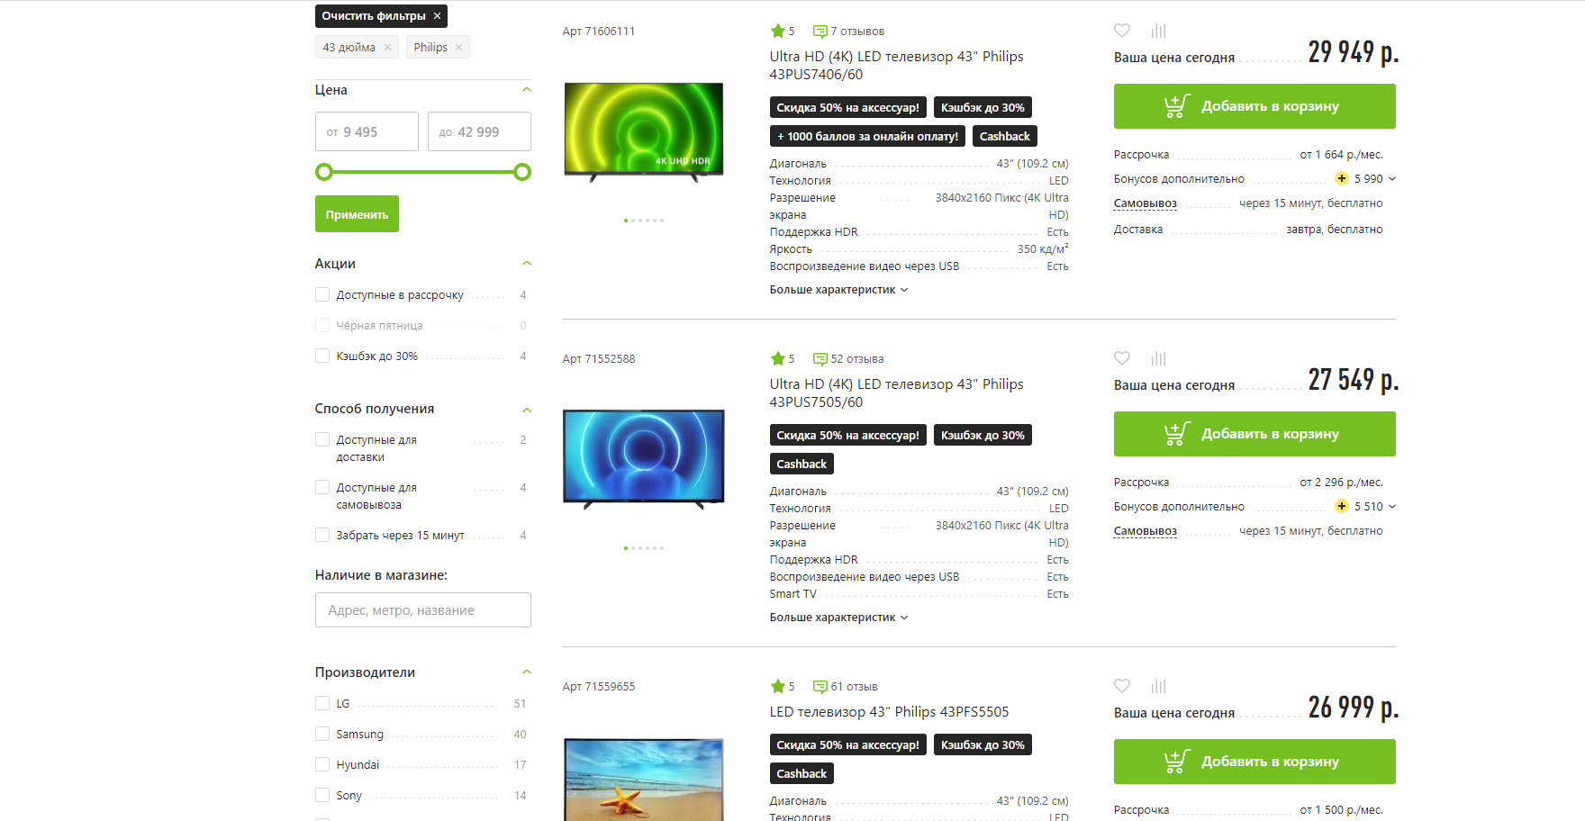Expand bonus details dropdown for 5 510
Screen dimensions: 1585x821
(x=1392, y=506)
